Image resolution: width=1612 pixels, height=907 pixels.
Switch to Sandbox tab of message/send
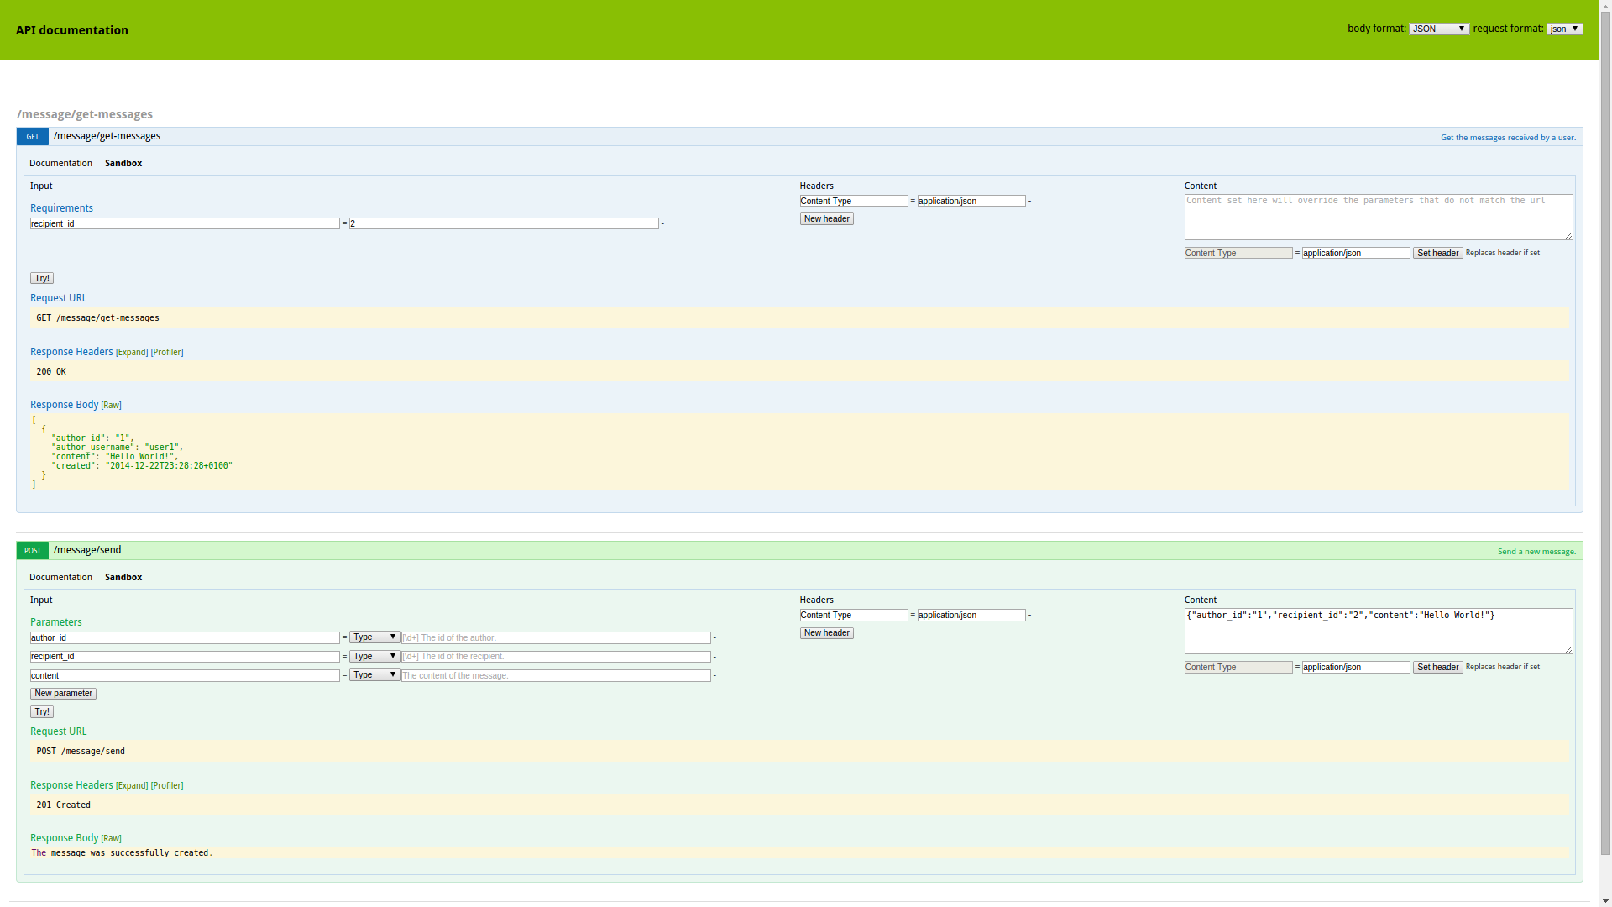(123, 578)
